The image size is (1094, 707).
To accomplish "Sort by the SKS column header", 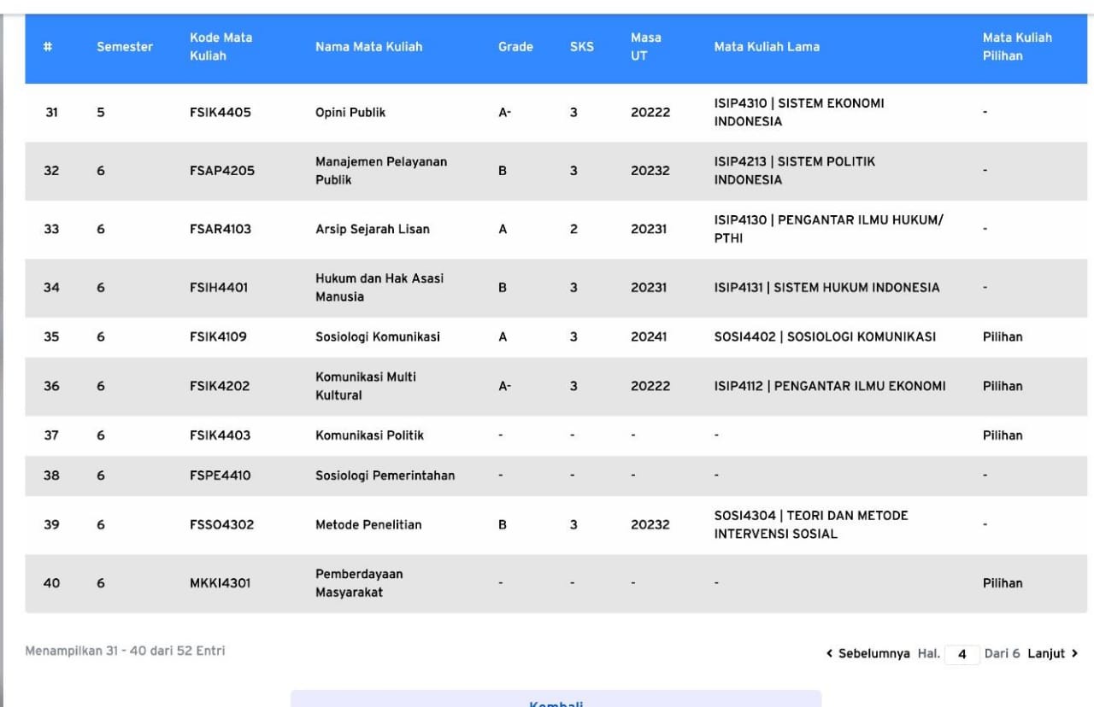I will pyautogui.click(x=582, y=47).
